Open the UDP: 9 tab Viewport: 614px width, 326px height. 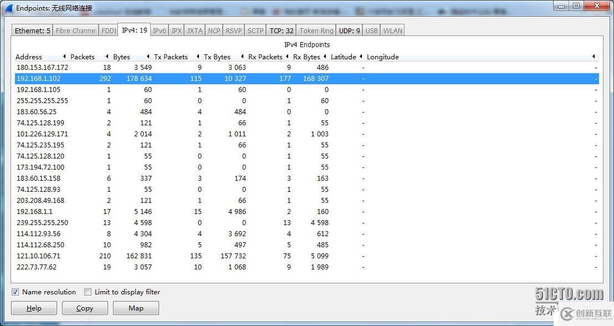(349, 30)
